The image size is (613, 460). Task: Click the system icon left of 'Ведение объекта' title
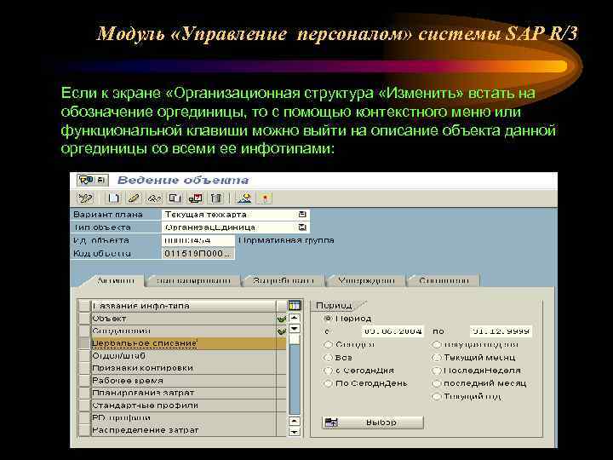92,180
